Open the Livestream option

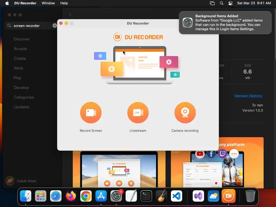(x=138, y=113)
